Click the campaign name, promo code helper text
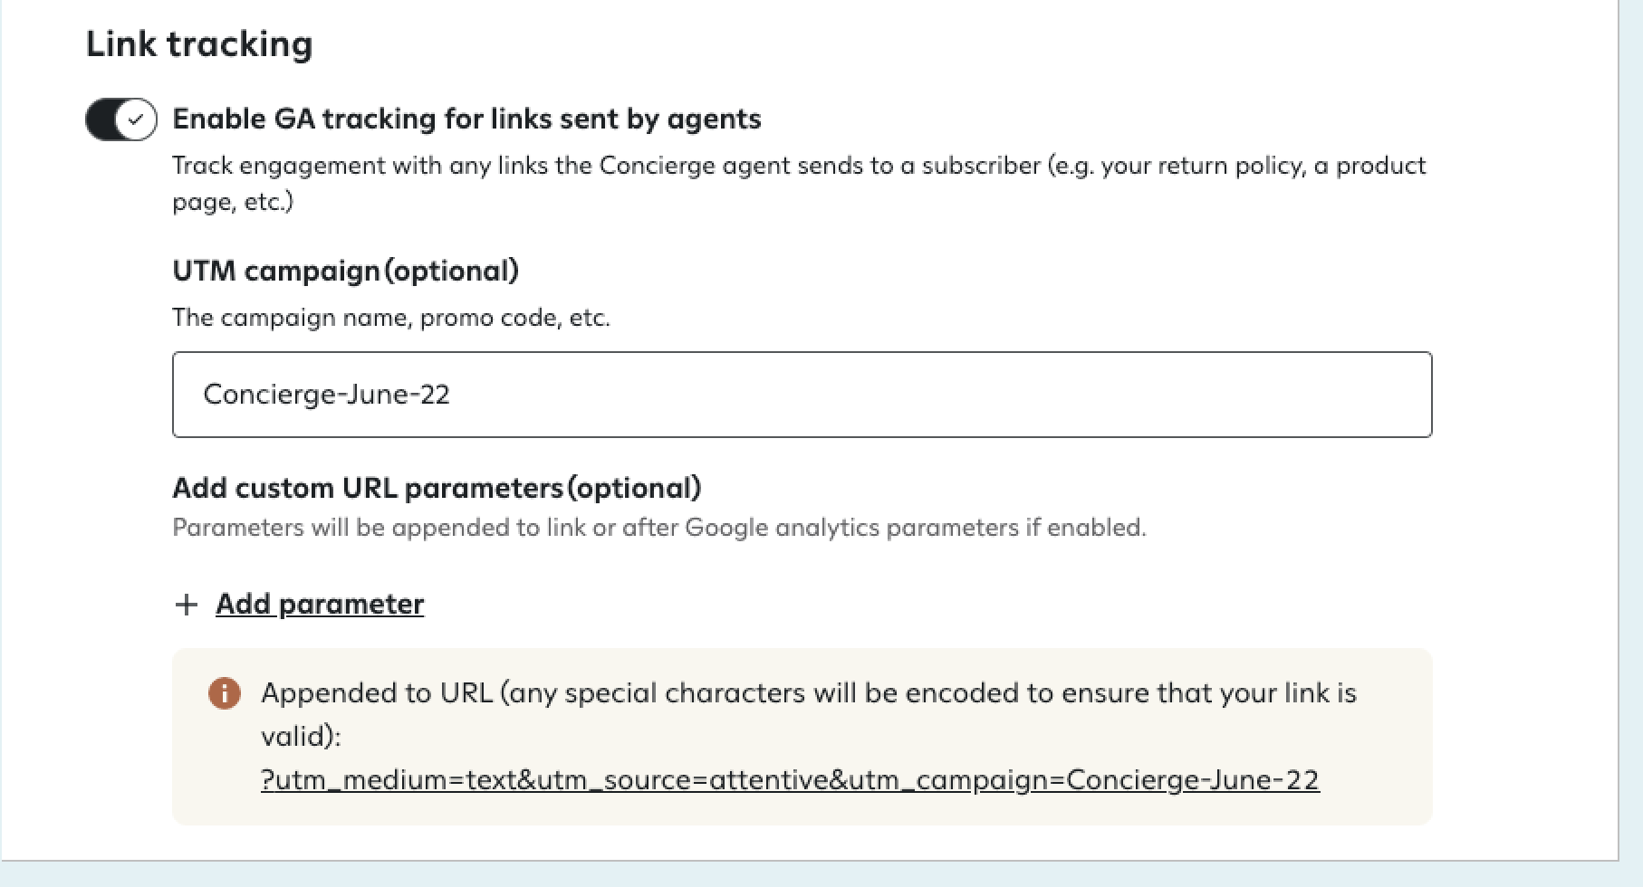Image resolution: width=1643 pixels, height=887 pixels. [x=391, y=318]
